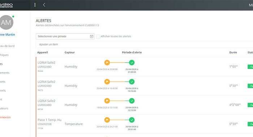Sort by Période d'alerte column header
This screenshot has width=253, height=137.
point(132,52)
